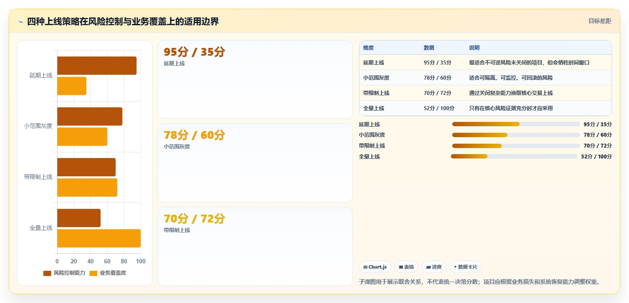Image resolution: width=629 pixels, height=303 pixels.
Task: Click the 52分 / 100分 table data cell
Action: (x=439, y=108)
